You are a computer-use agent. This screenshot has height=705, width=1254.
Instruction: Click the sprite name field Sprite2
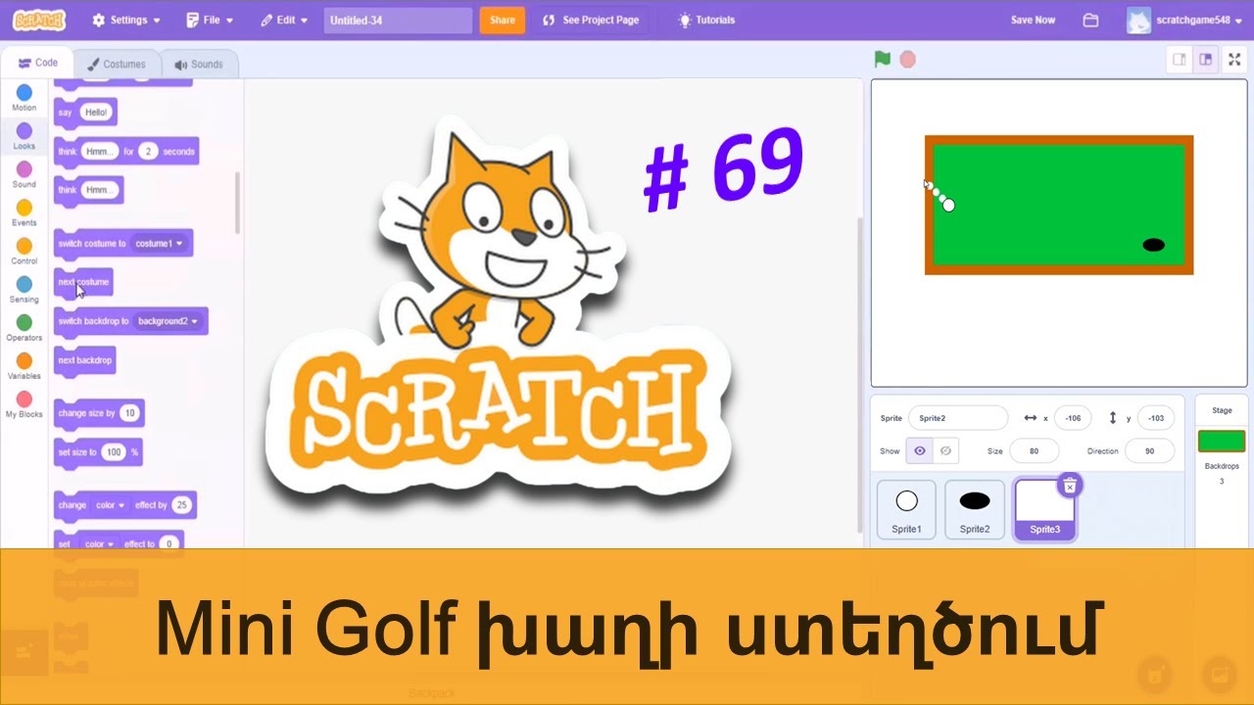pos(958,418)
